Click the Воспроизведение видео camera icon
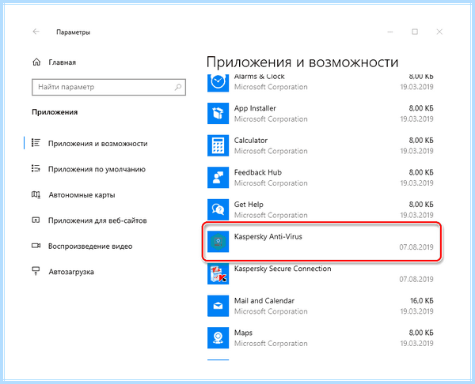 [x=36, y=246]
